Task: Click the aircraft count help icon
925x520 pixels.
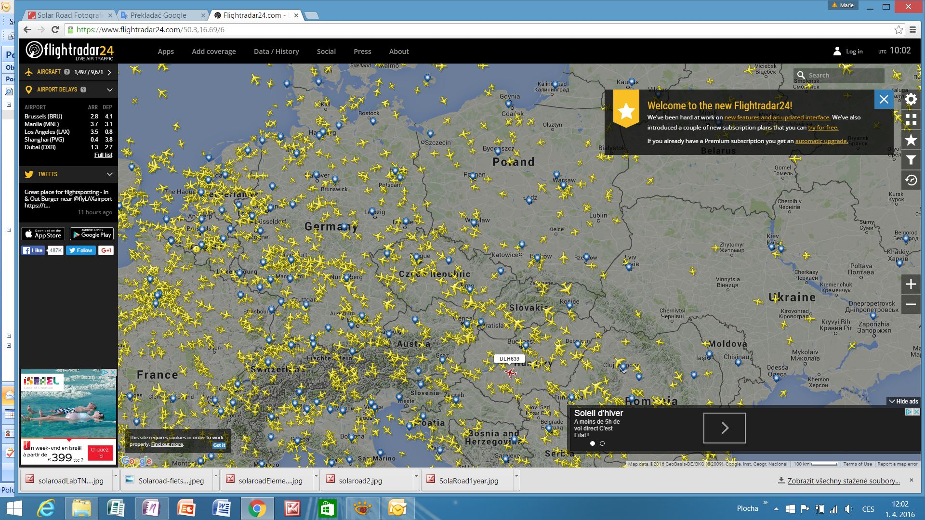Action: 67,72
